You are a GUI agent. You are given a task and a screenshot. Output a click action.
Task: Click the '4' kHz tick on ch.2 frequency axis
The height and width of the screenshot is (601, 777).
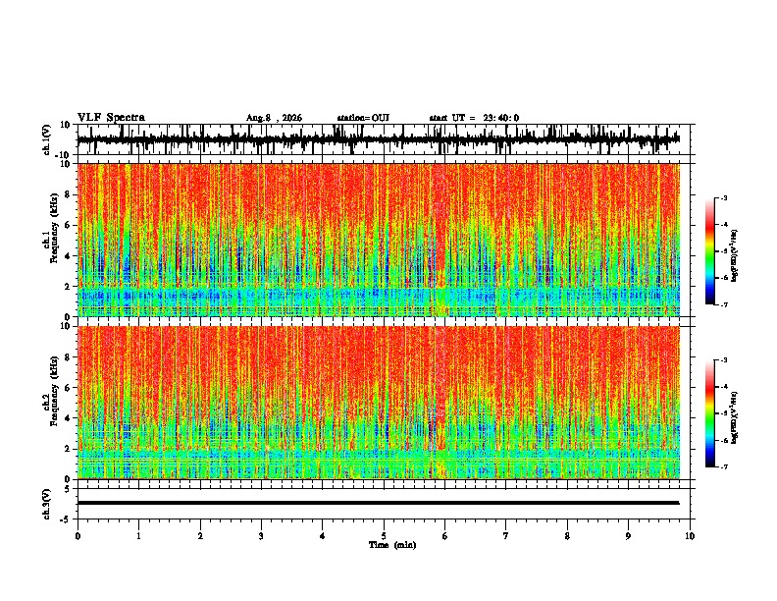(68, 418)
